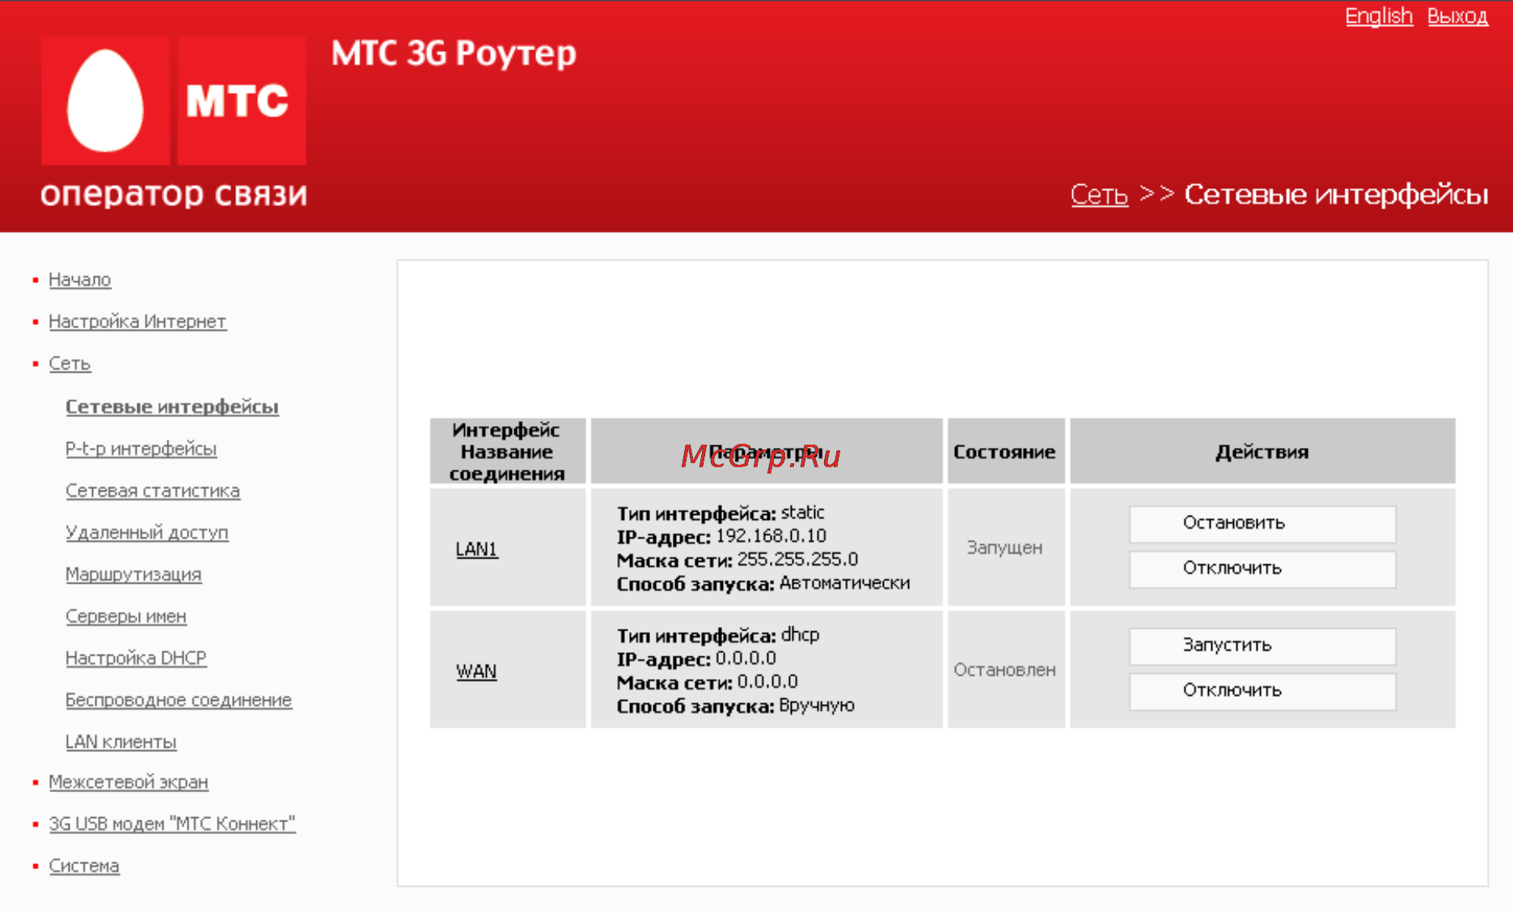Open Удаленный доступ page

[147, 533]
